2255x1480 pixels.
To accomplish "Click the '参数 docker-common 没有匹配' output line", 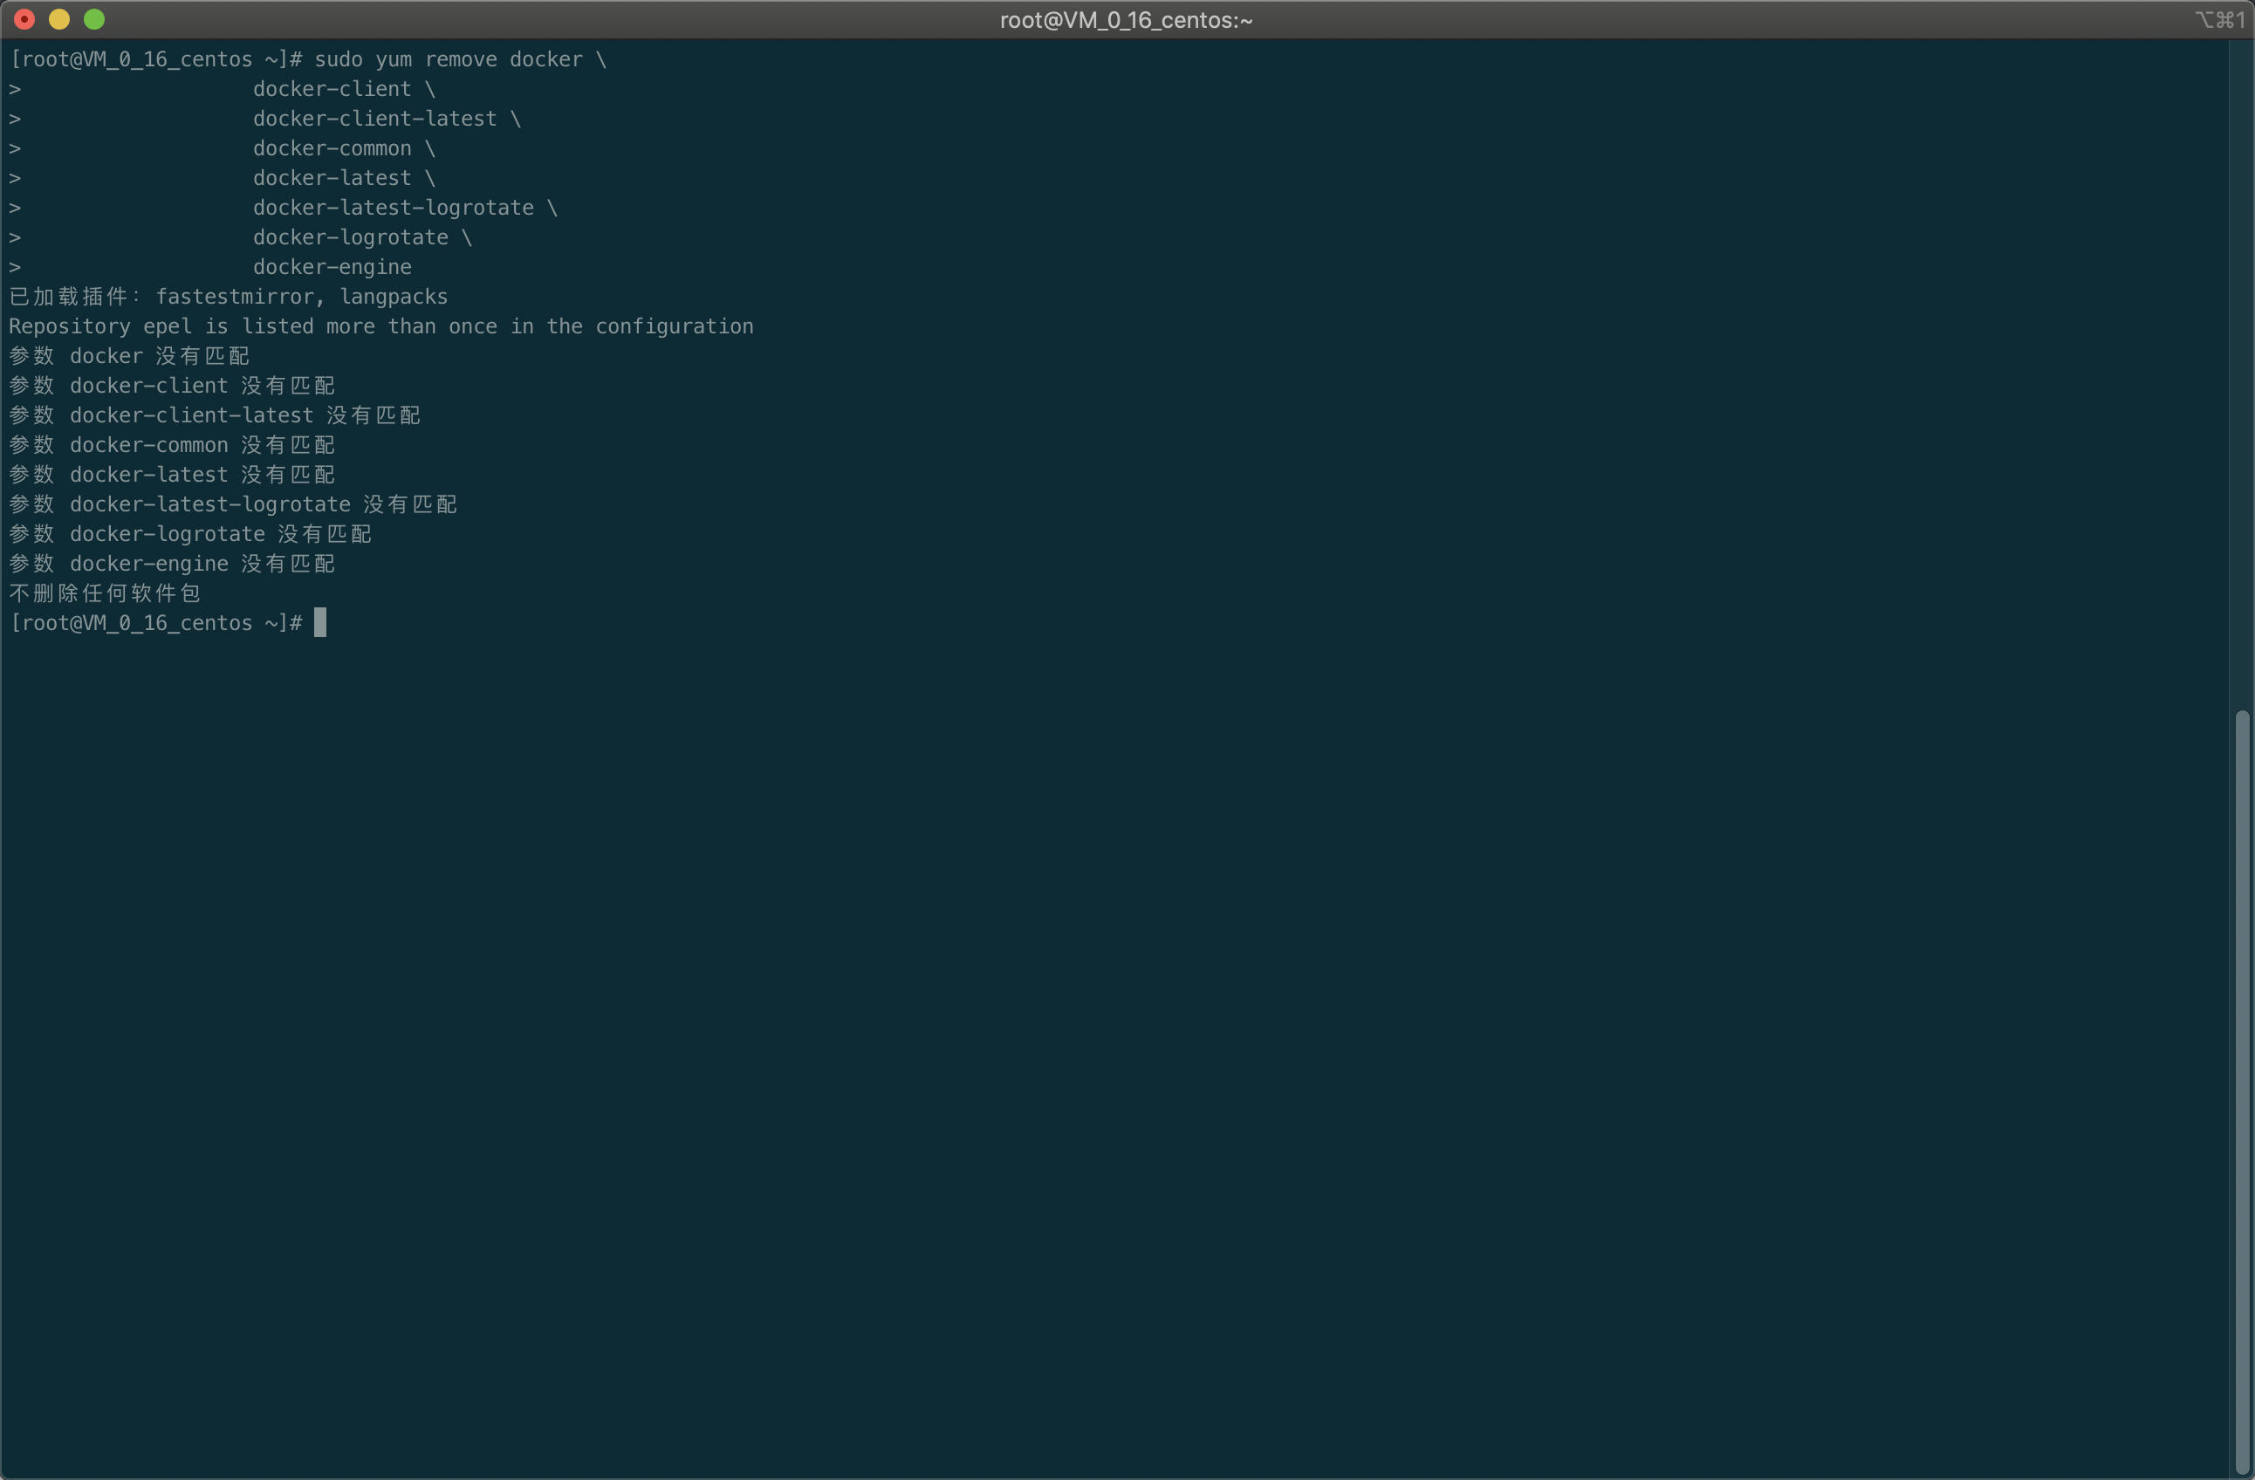I will [172, 444].
